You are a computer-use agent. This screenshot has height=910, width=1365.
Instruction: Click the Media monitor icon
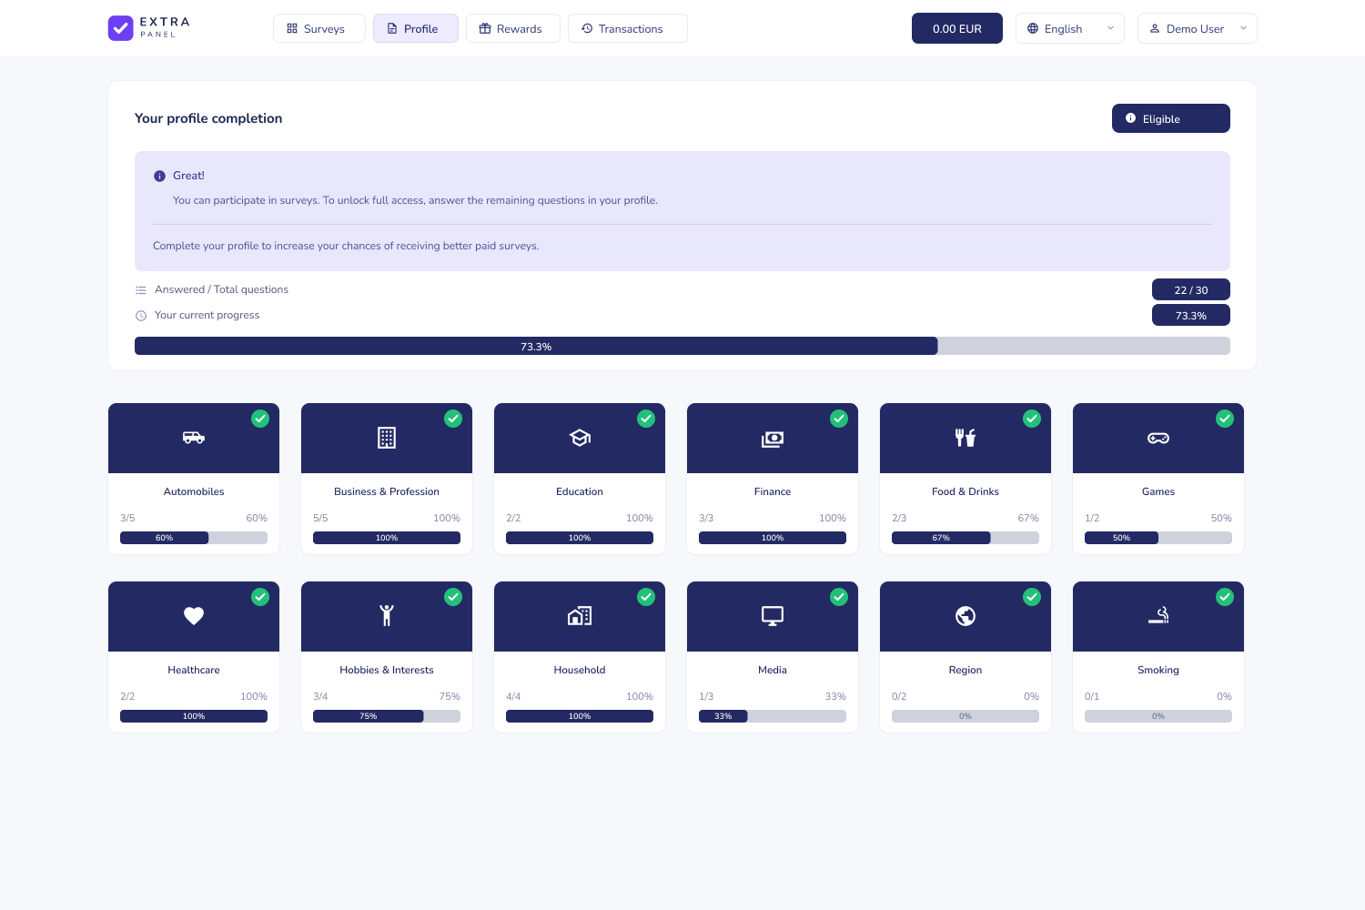click(x=773, y=616)
